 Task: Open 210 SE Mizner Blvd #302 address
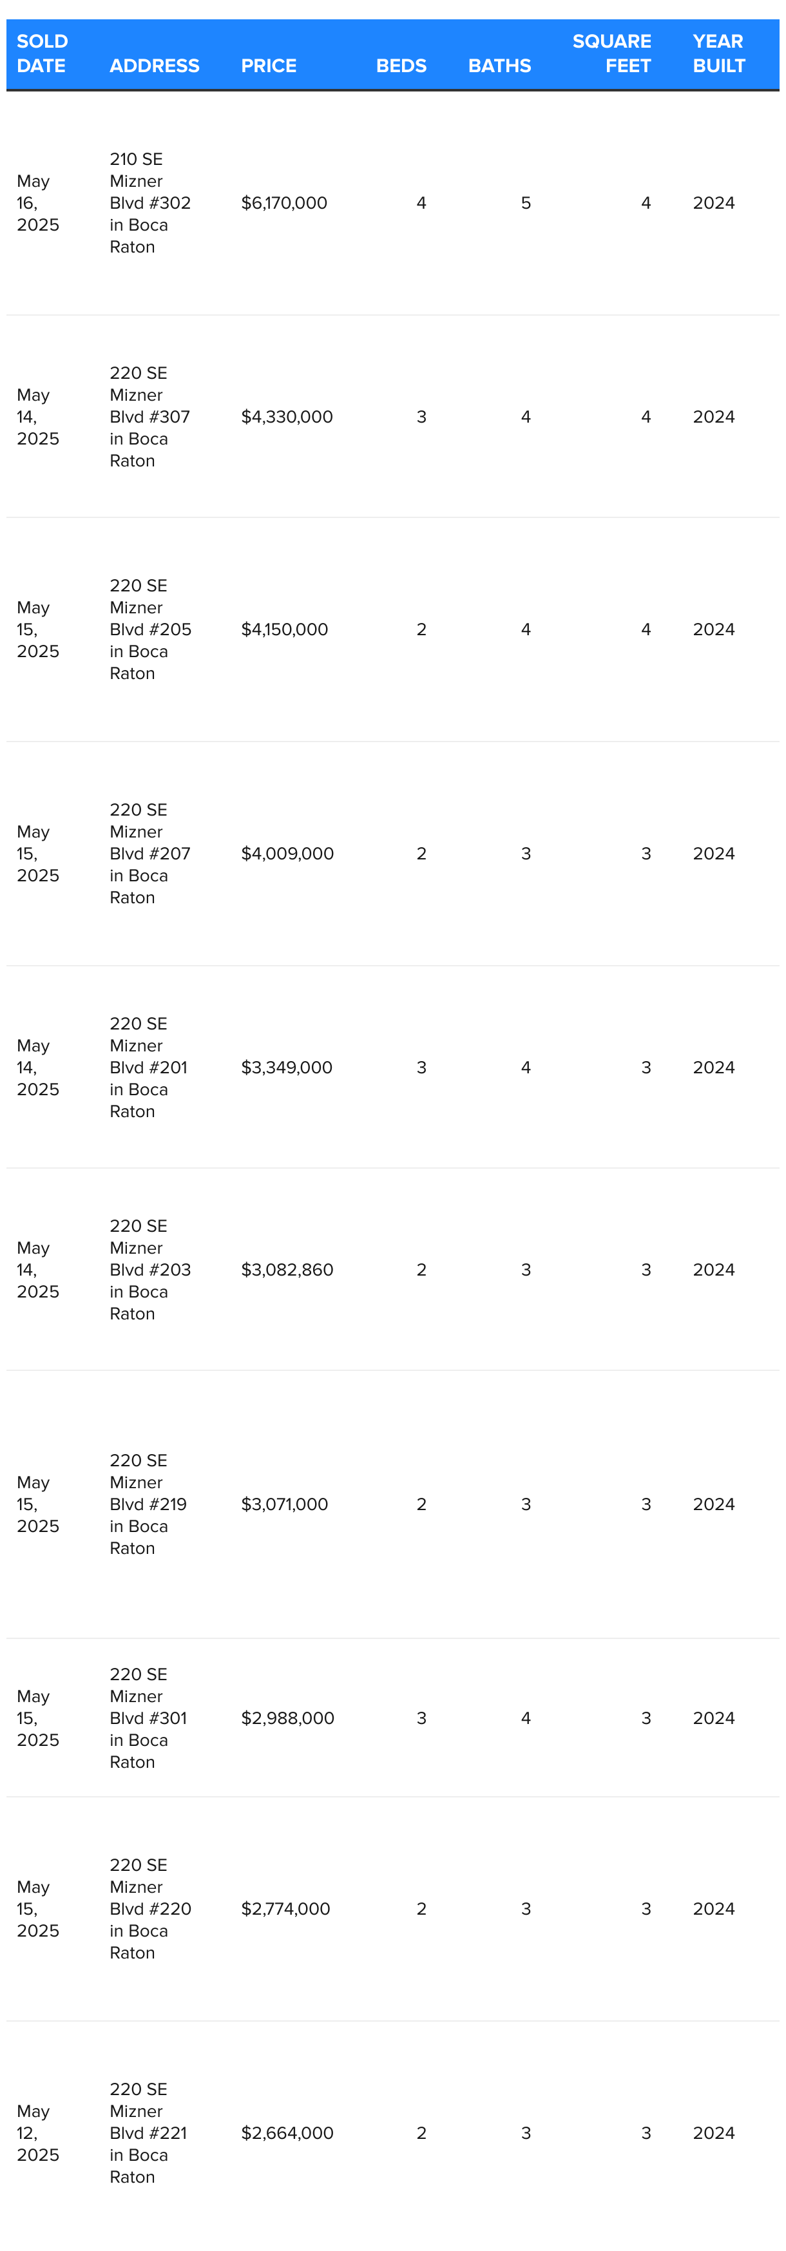[150, 203]
